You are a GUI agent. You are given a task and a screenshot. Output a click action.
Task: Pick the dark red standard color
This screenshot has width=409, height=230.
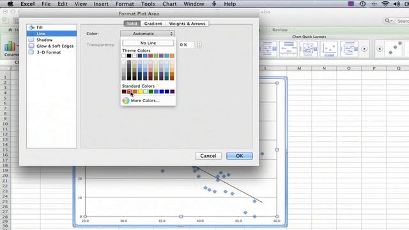(124, 91)
